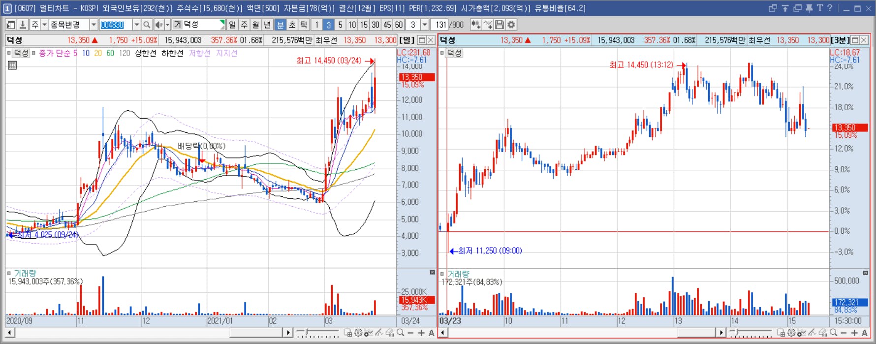The image size is (876, 344).
Task: Select 일 (daily) period toggle
Action: coord(232,25)
